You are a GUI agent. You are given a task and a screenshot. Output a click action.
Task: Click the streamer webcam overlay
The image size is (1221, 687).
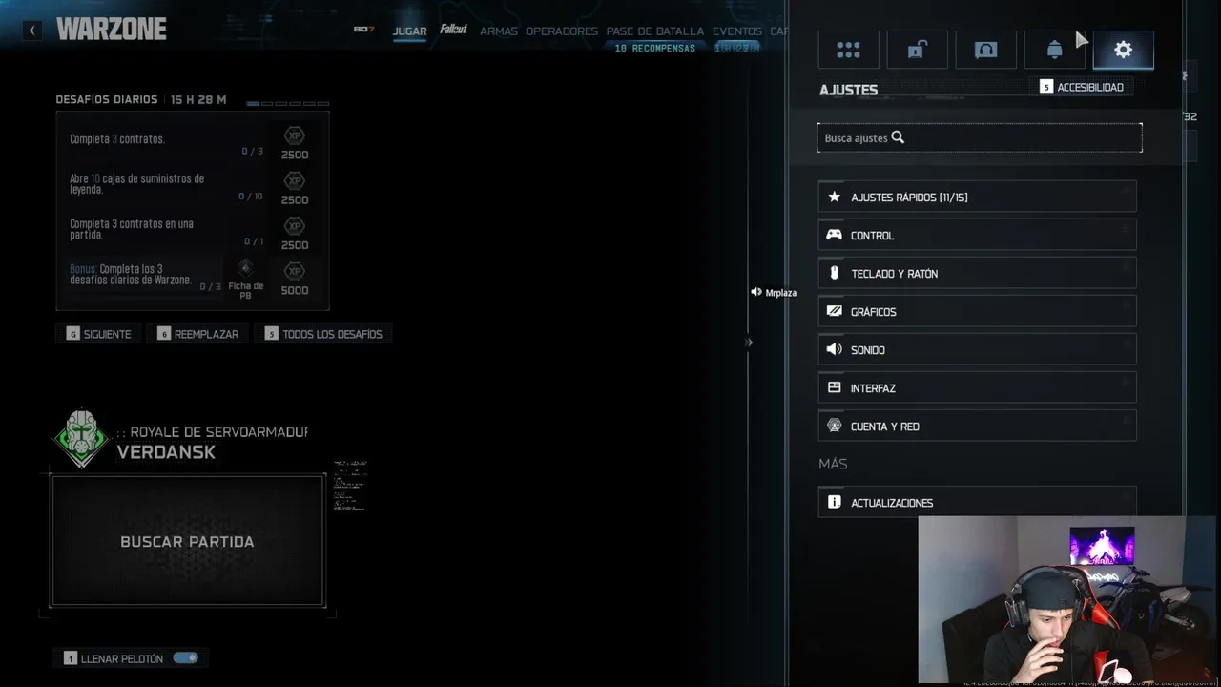(x=1066, y=600)
